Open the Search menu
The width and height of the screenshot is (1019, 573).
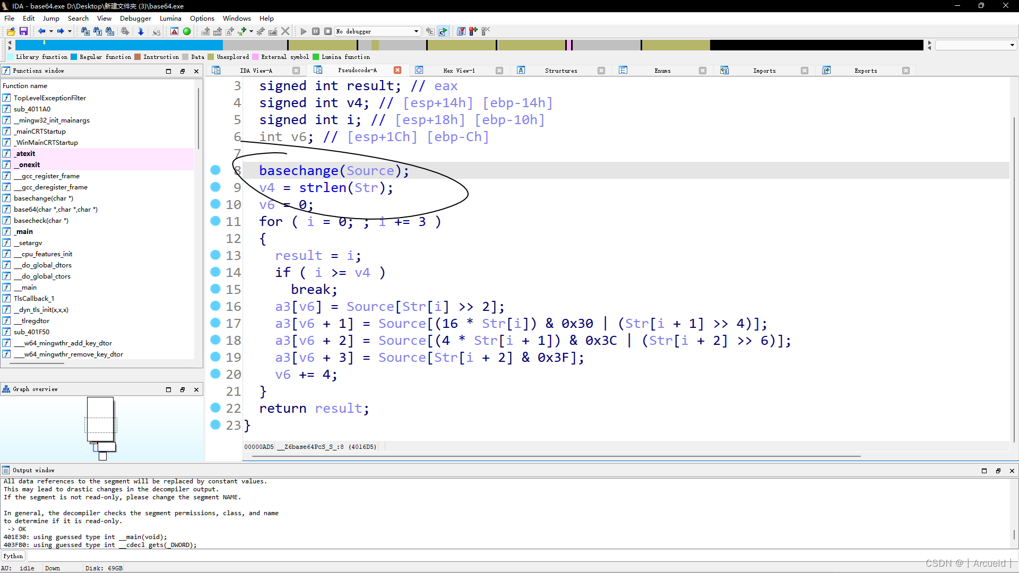click(x=78, y=18)
